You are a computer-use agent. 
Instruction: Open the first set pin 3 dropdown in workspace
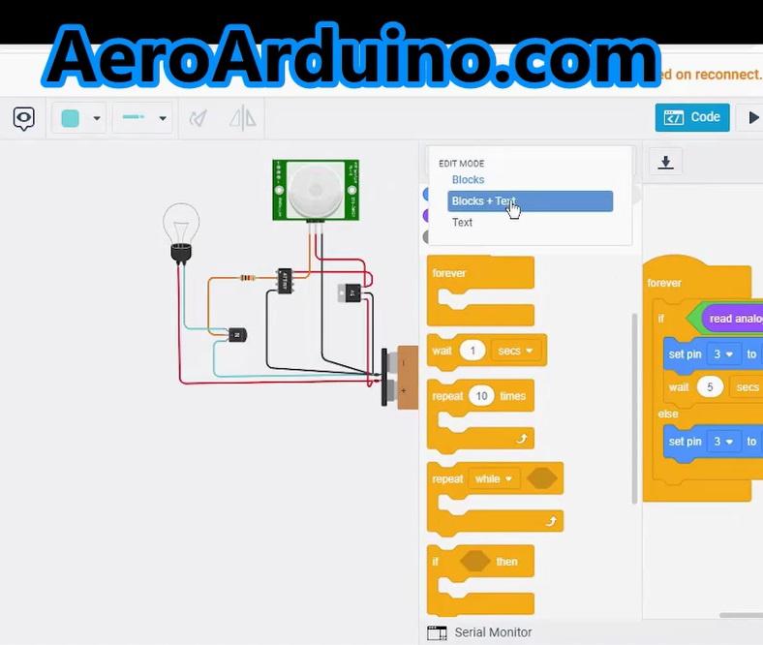pos(723,354)
